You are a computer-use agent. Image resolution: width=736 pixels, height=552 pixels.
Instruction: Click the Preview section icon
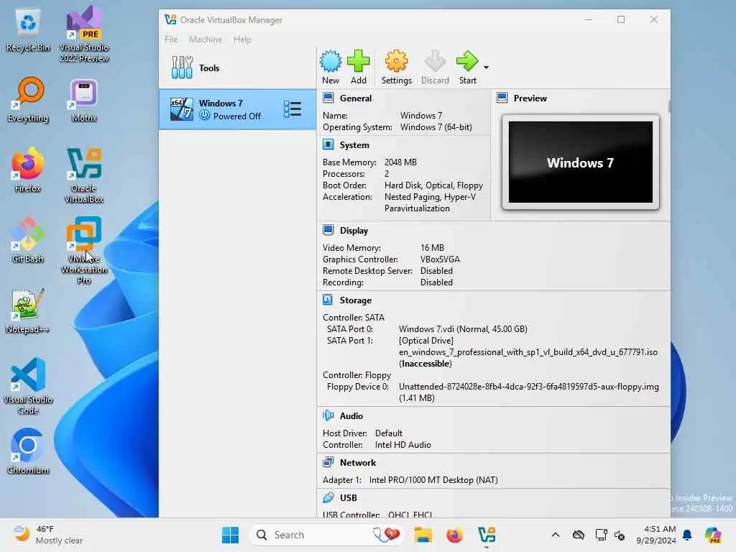[502, 98]
